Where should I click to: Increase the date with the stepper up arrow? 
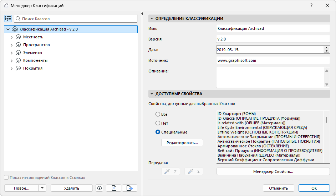coord(327,48)
